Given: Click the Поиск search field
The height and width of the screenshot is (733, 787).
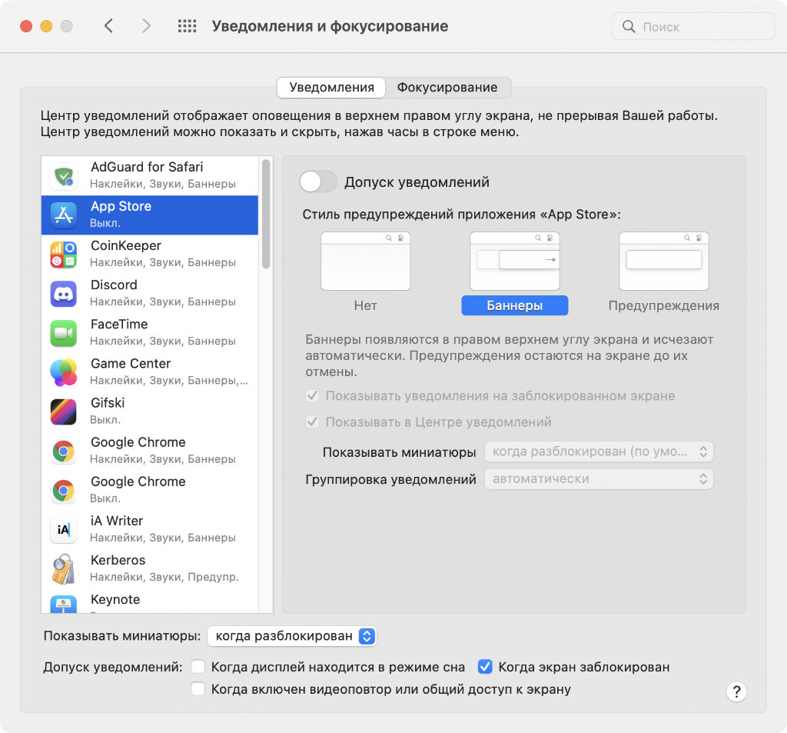Looking at the screenshot, I should pos(692,27).
